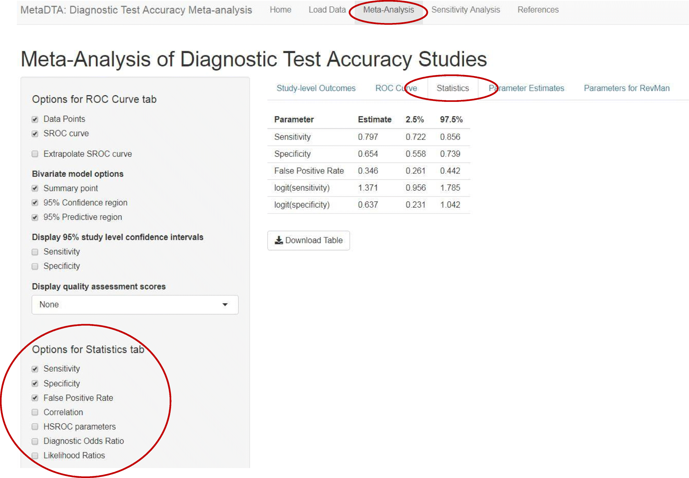The height and width of the screenshot is (478, 689).
Task: Enable Diagnostic Odds Ratio checkbox
Action: [x=35, y=441]
